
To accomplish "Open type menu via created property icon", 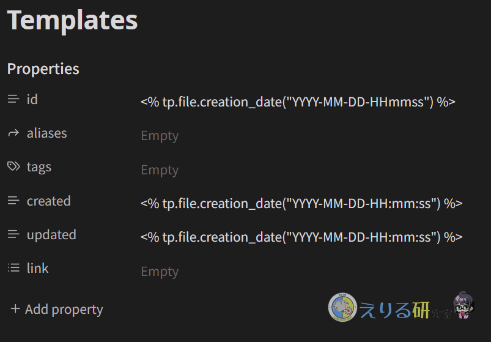I will pos(13,201).
